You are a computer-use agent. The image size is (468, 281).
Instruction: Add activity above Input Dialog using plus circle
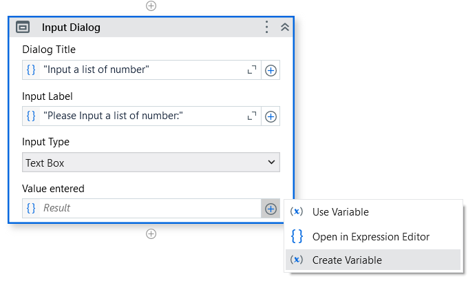151,6
